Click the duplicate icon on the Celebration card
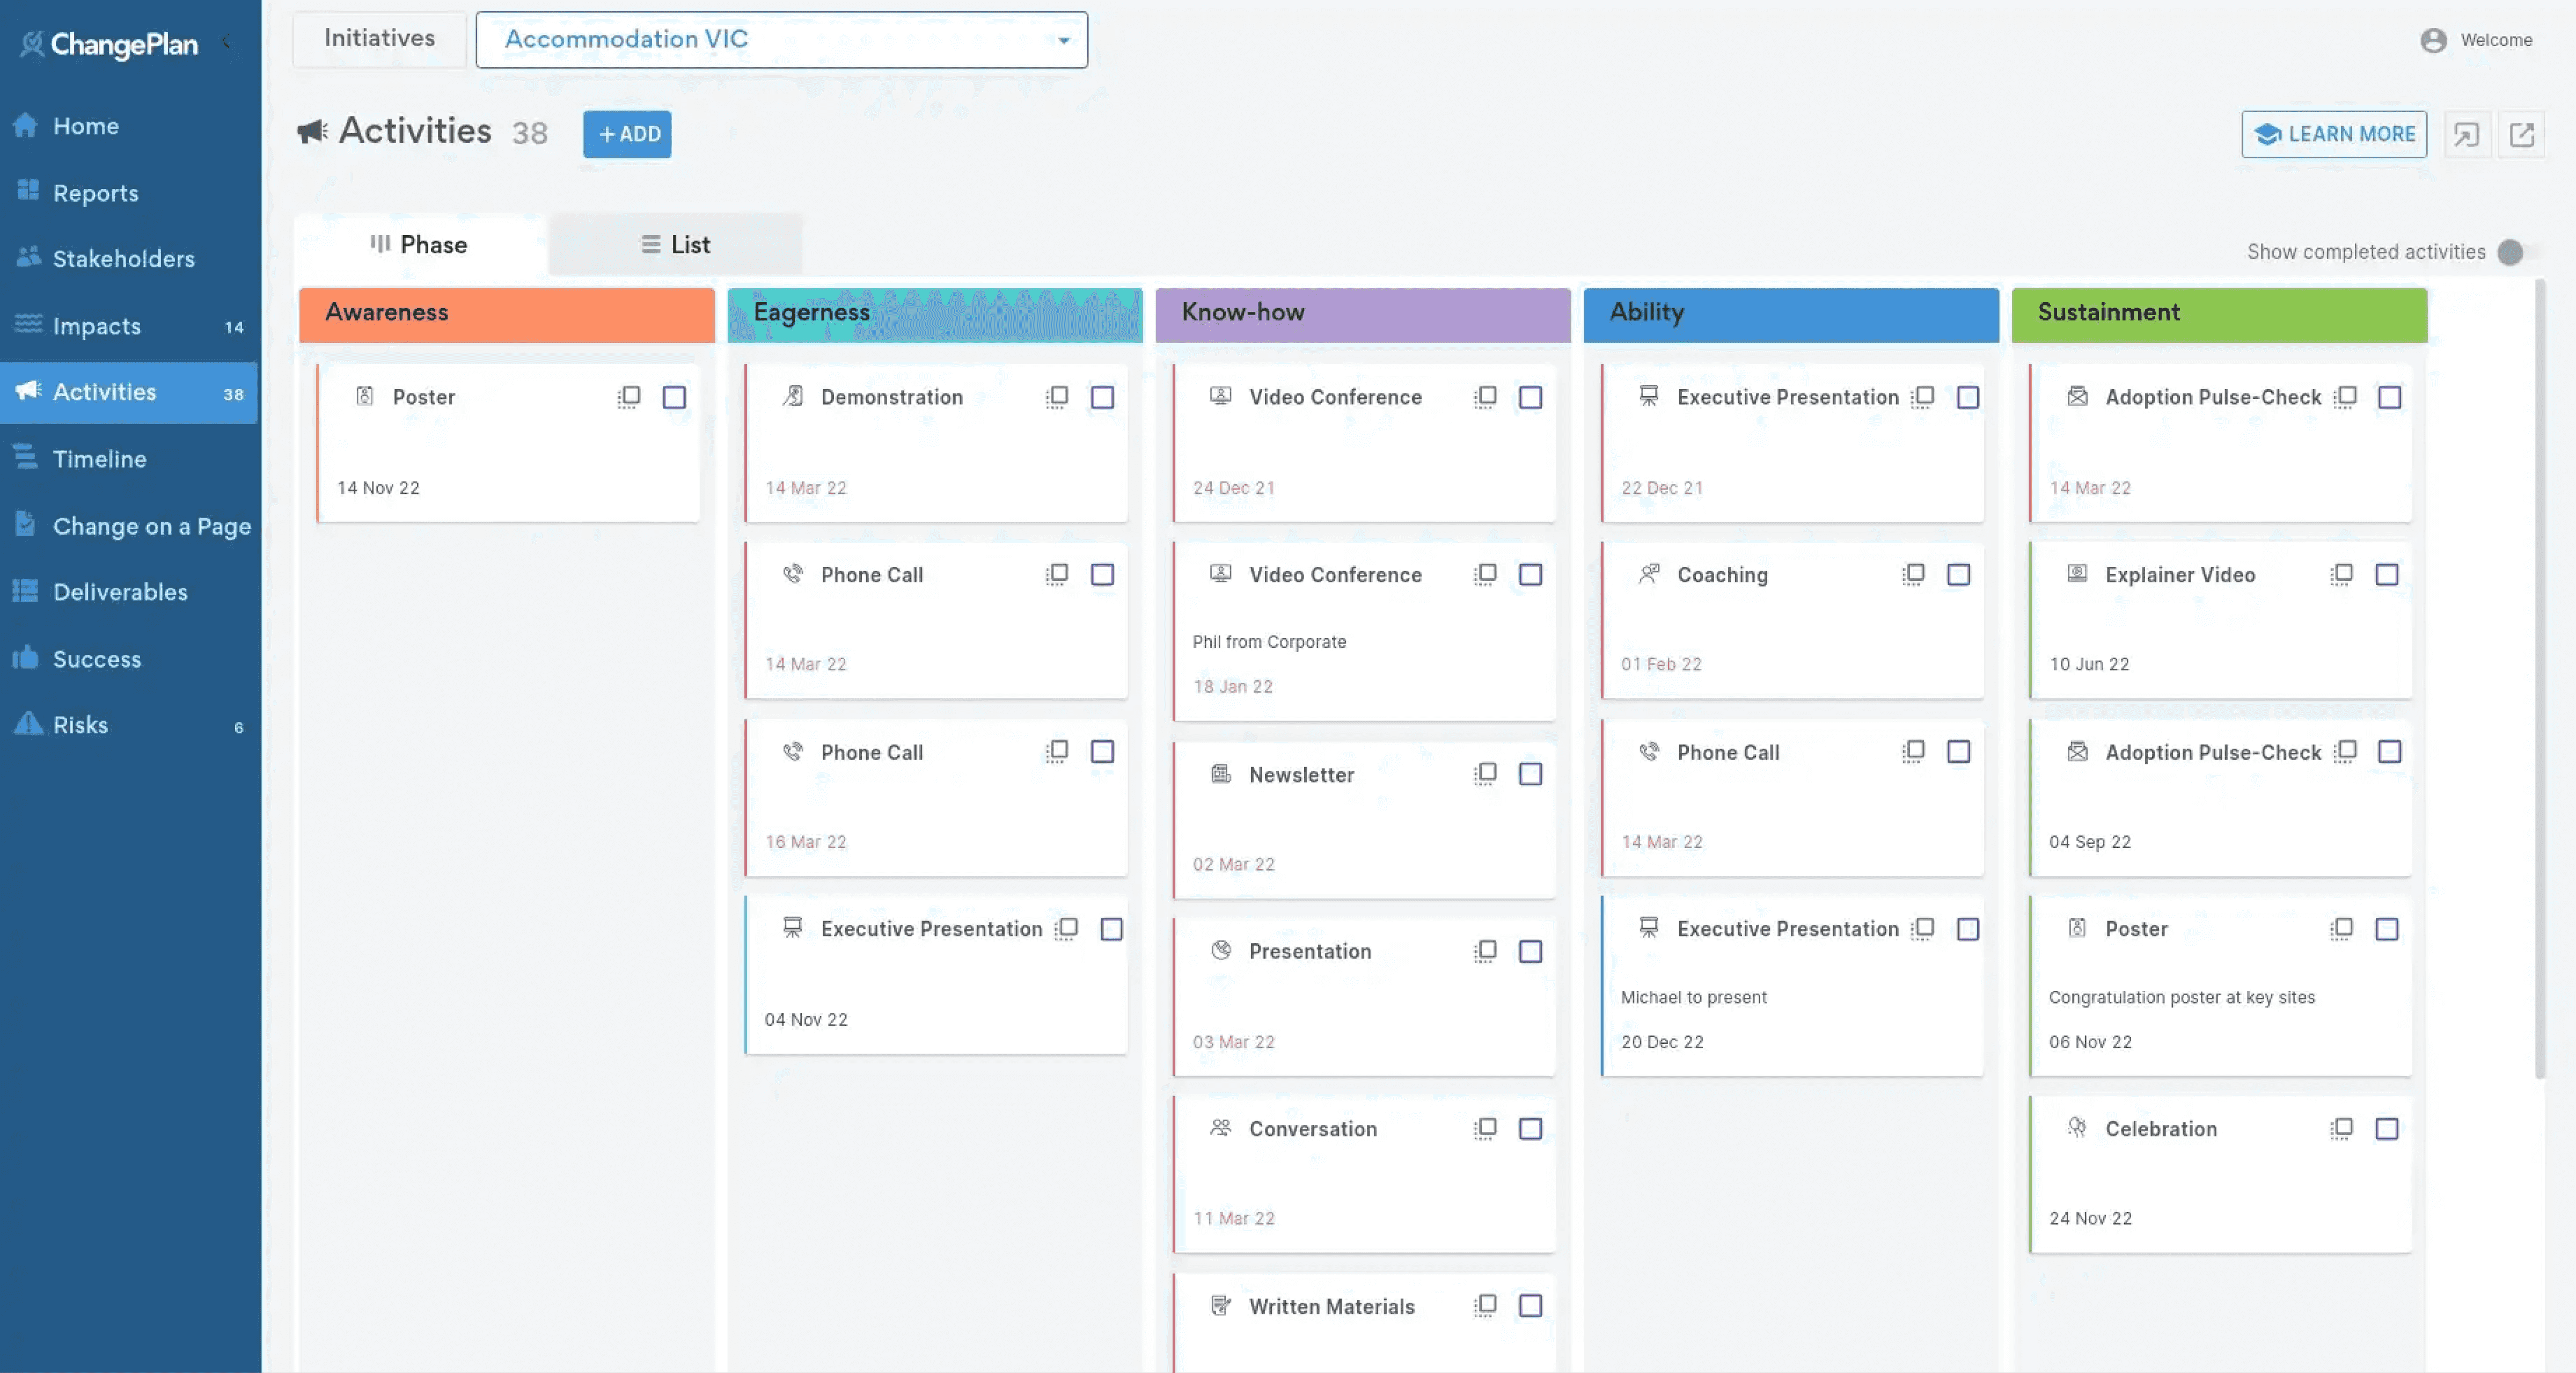Viewport: 2576px width, 1373px height. pyautogui.click(x=2341, y=1129)
